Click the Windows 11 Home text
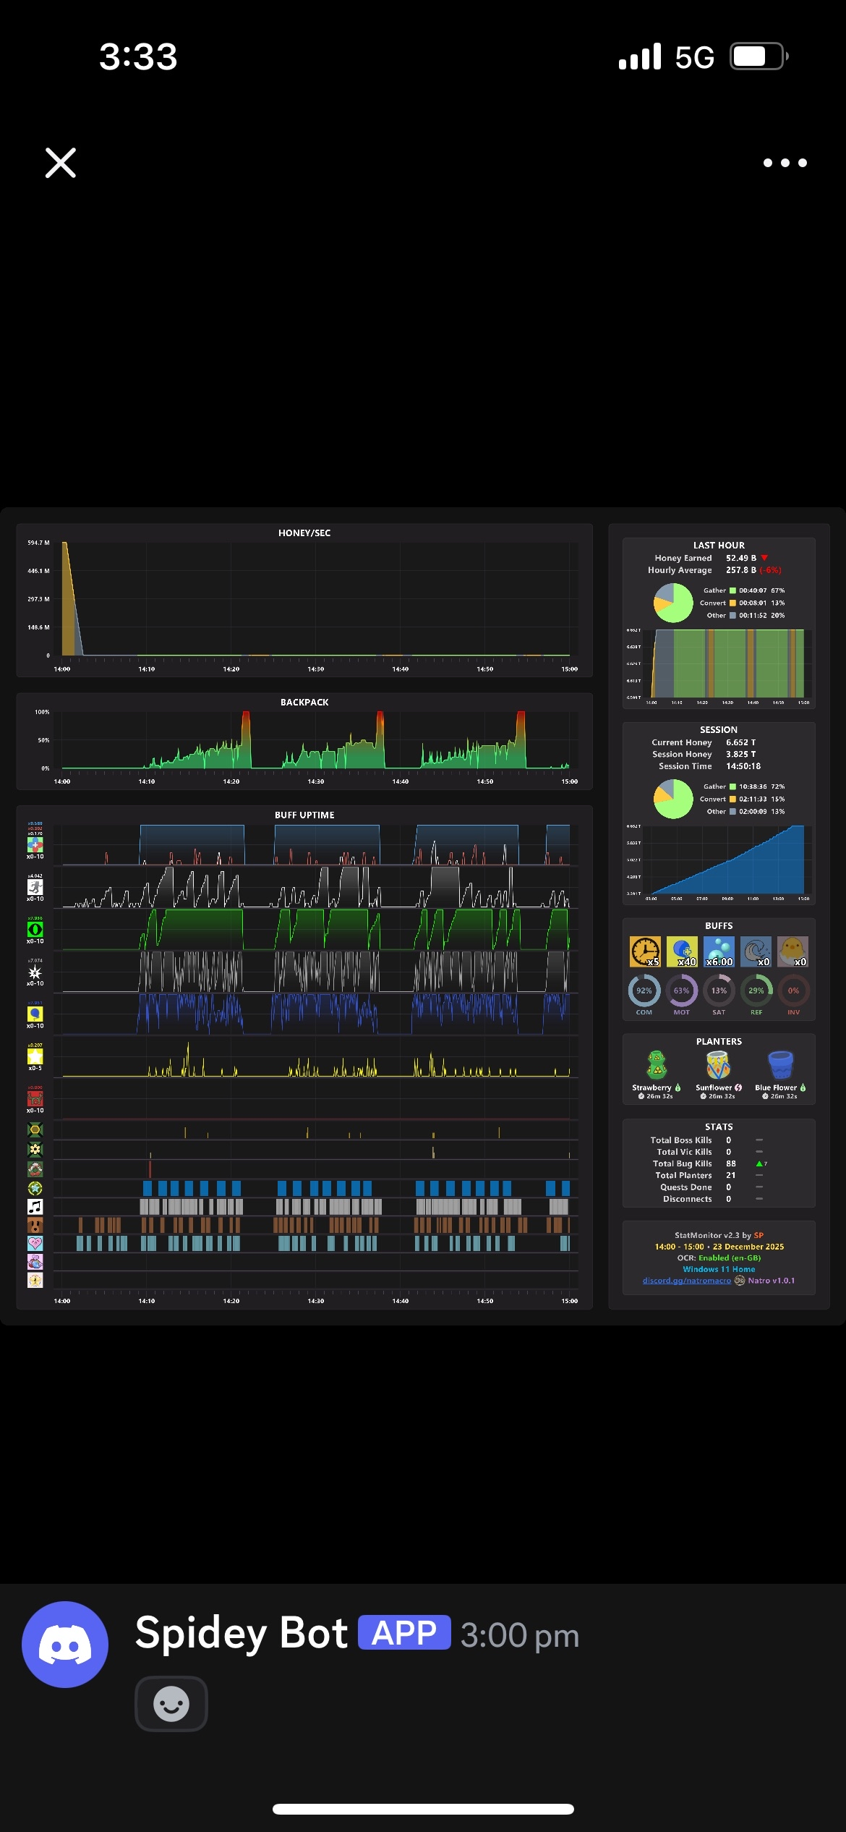This screenshot has height=1832, width=846. click(x=719, y=1269)
